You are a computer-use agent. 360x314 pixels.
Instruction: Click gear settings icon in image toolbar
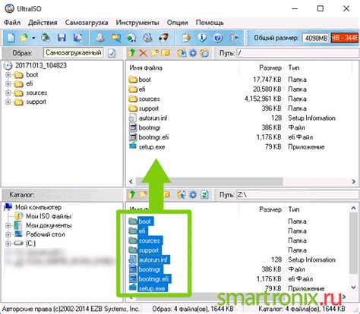coord(193,53)
